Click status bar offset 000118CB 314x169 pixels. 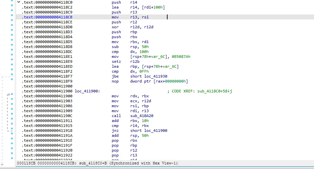point(26,163)
